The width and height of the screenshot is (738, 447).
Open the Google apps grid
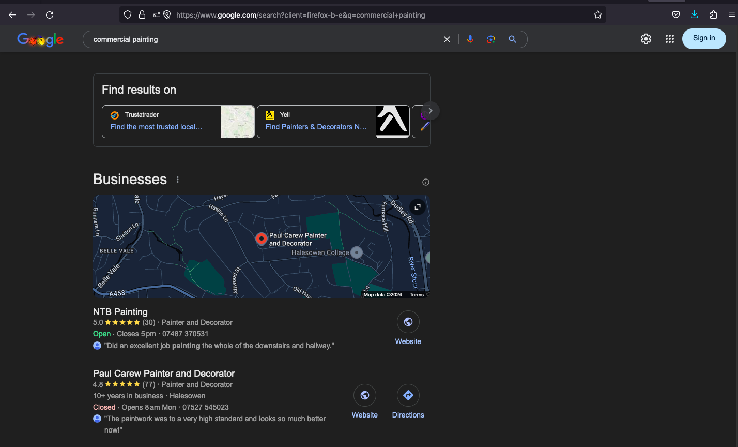(x=669, y=39)
